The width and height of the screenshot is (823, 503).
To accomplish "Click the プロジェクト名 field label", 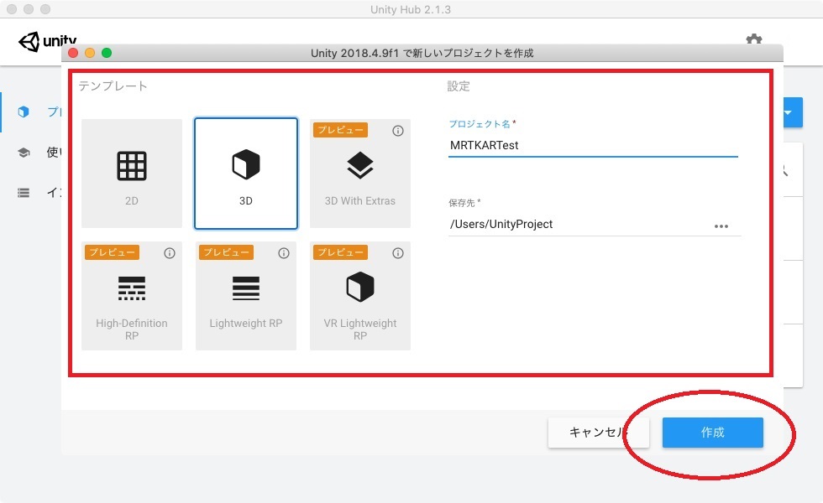I will tap(480, 124).
